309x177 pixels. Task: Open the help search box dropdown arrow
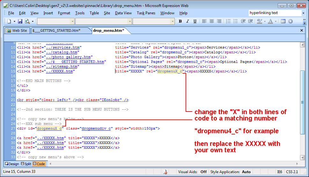point(303,13)
